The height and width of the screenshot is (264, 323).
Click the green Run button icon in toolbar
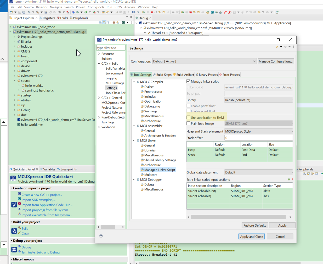coord(86,12)
